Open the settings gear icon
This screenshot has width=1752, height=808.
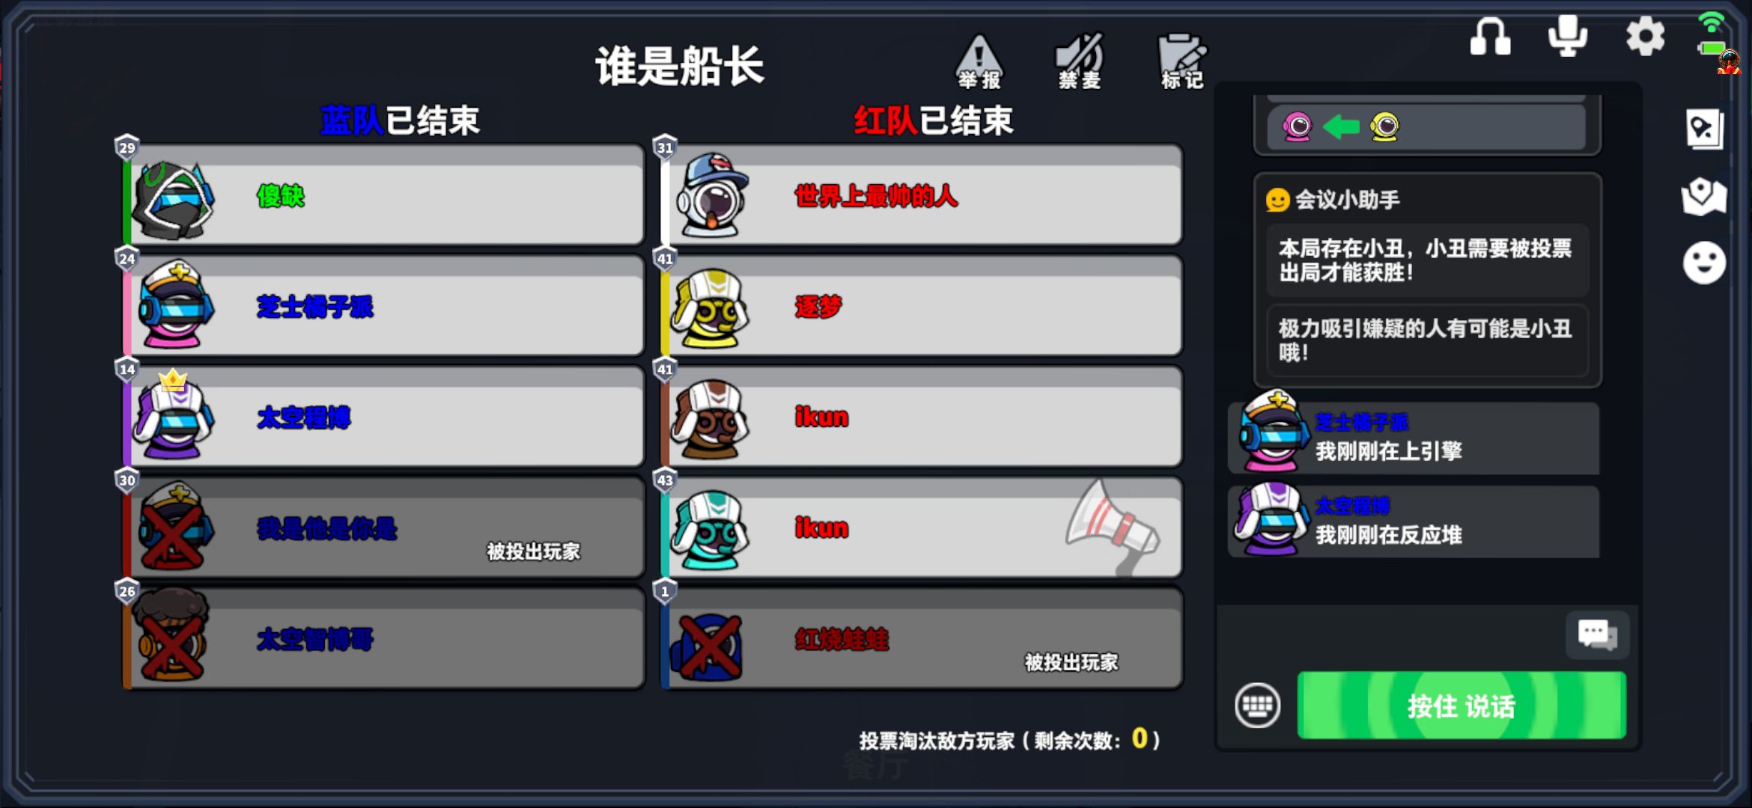coord(1645,37)
